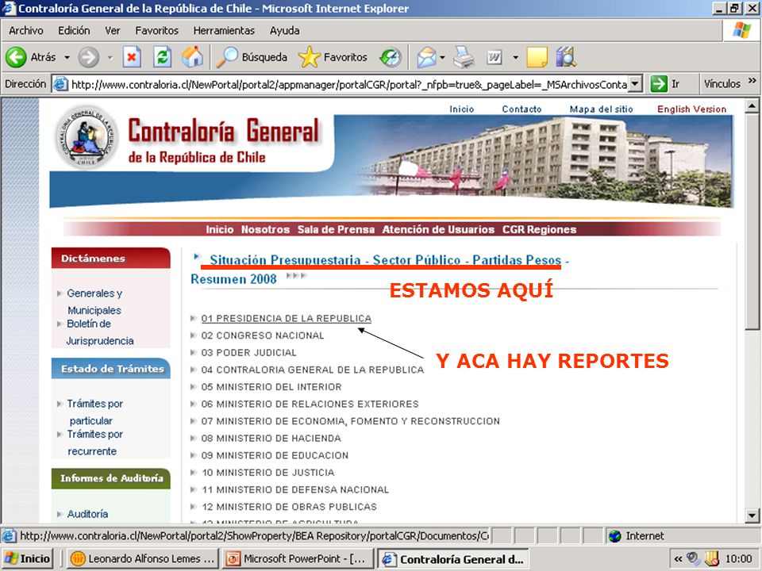The height and width of the screenshot is (571, 762).
Task: Open dropdown arrow next to Forward button
Action: point(110,57)
